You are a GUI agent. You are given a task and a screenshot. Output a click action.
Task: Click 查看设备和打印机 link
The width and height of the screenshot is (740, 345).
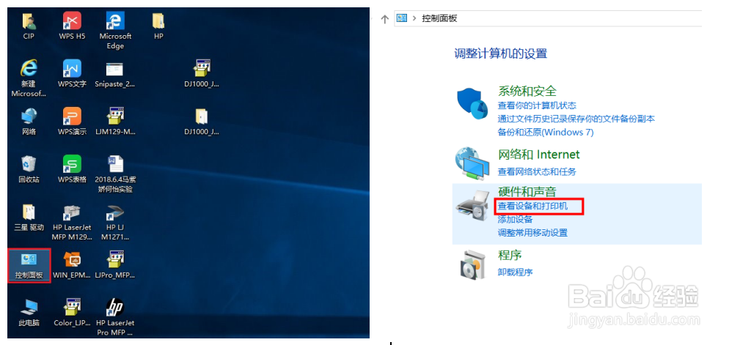click(x=533, y=207)
